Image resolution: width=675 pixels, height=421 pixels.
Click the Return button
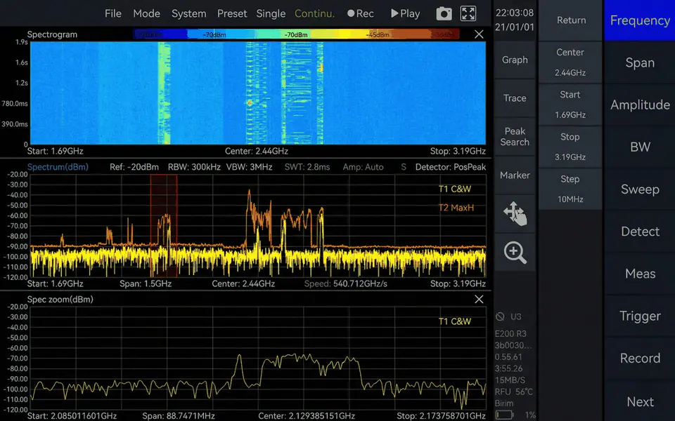[571, 20]
